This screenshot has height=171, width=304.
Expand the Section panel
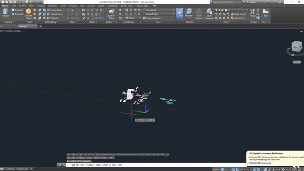point(110,22)
